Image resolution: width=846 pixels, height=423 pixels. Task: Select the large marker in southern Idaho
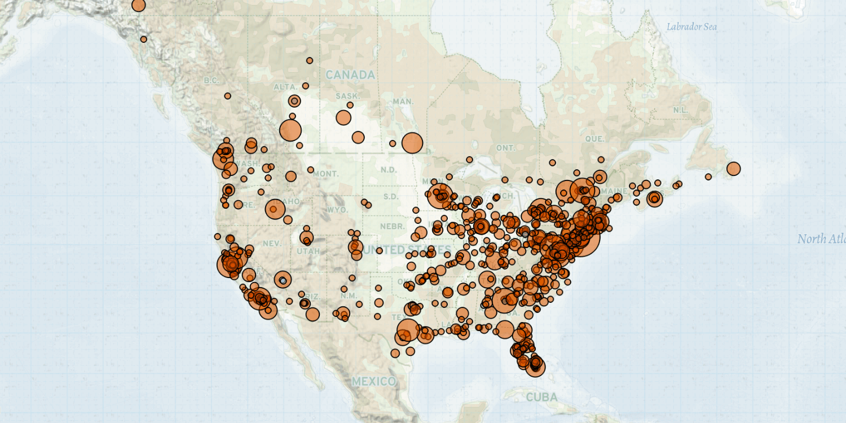point(275,209)
